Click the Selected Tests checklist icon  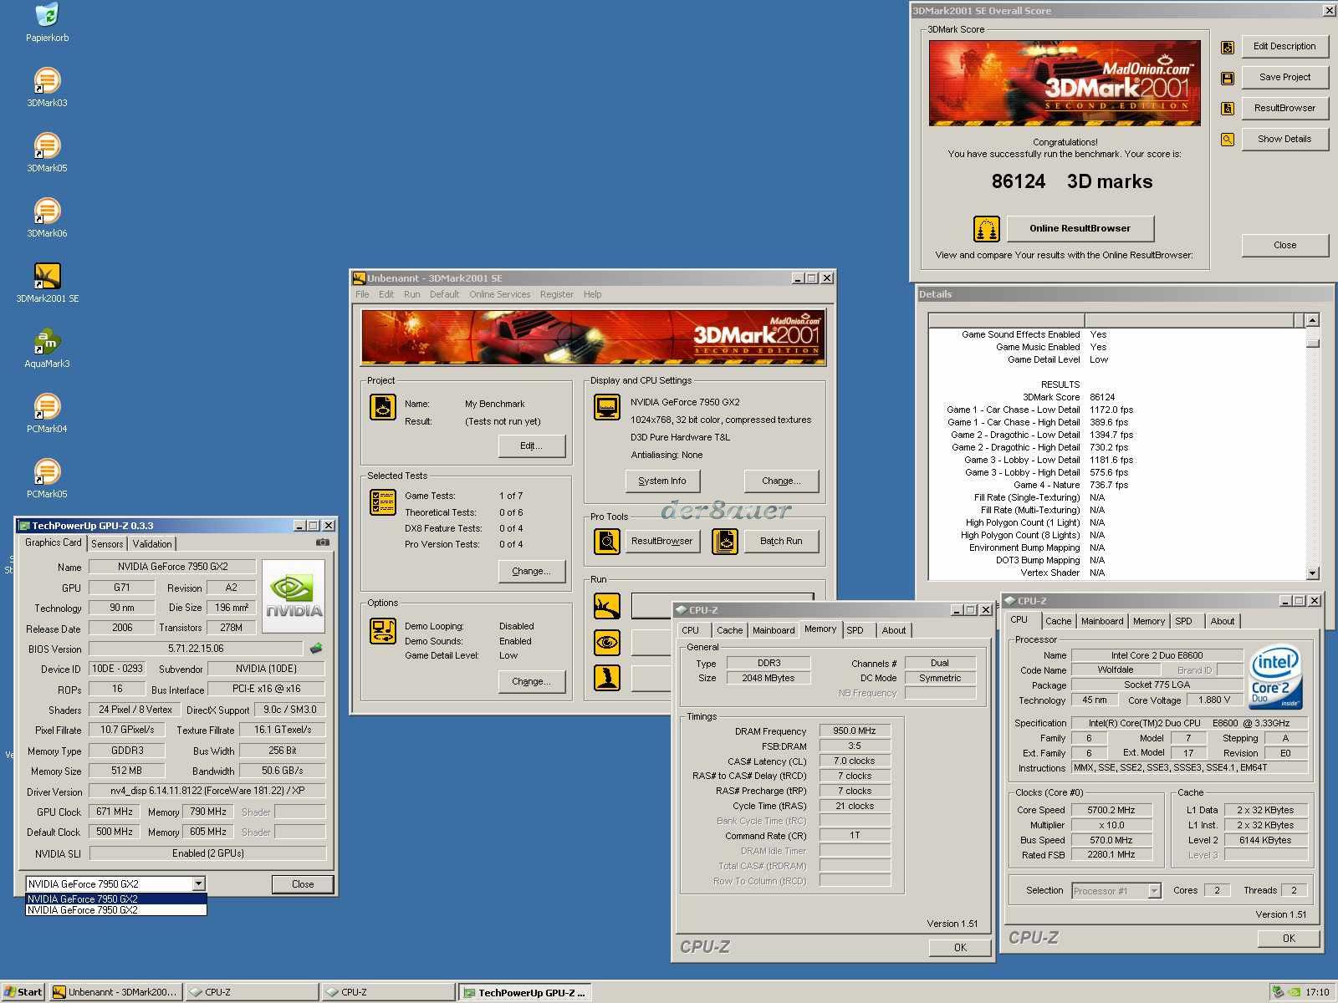(383, 502)
